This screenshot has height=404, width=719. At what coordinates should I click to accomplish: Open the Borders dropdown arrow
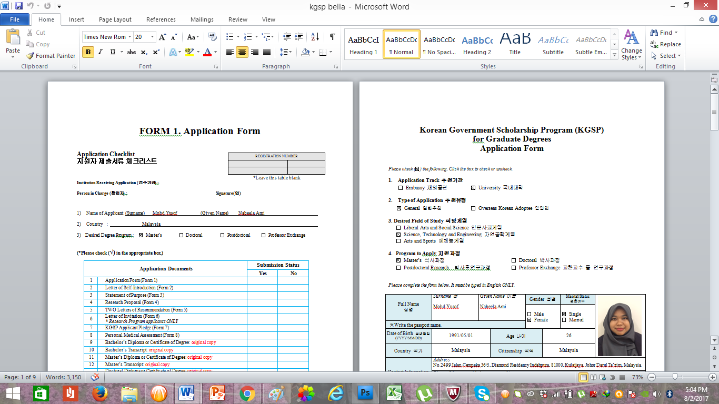330,52
